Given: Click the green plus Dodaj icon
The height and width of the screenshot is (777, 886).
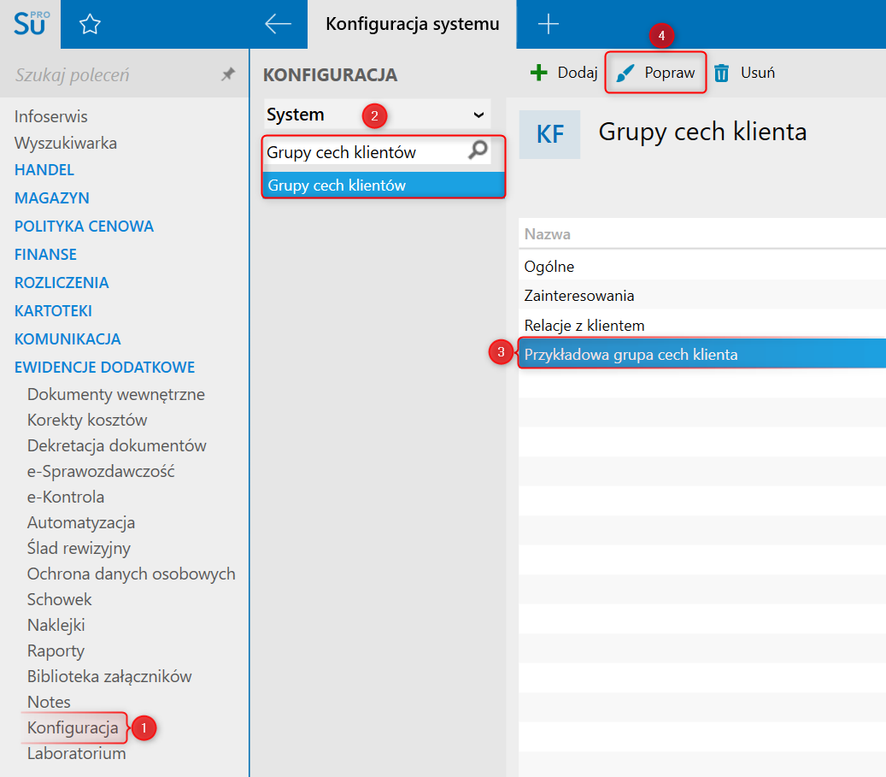Looking at the screenshot, I should (539, 73).
